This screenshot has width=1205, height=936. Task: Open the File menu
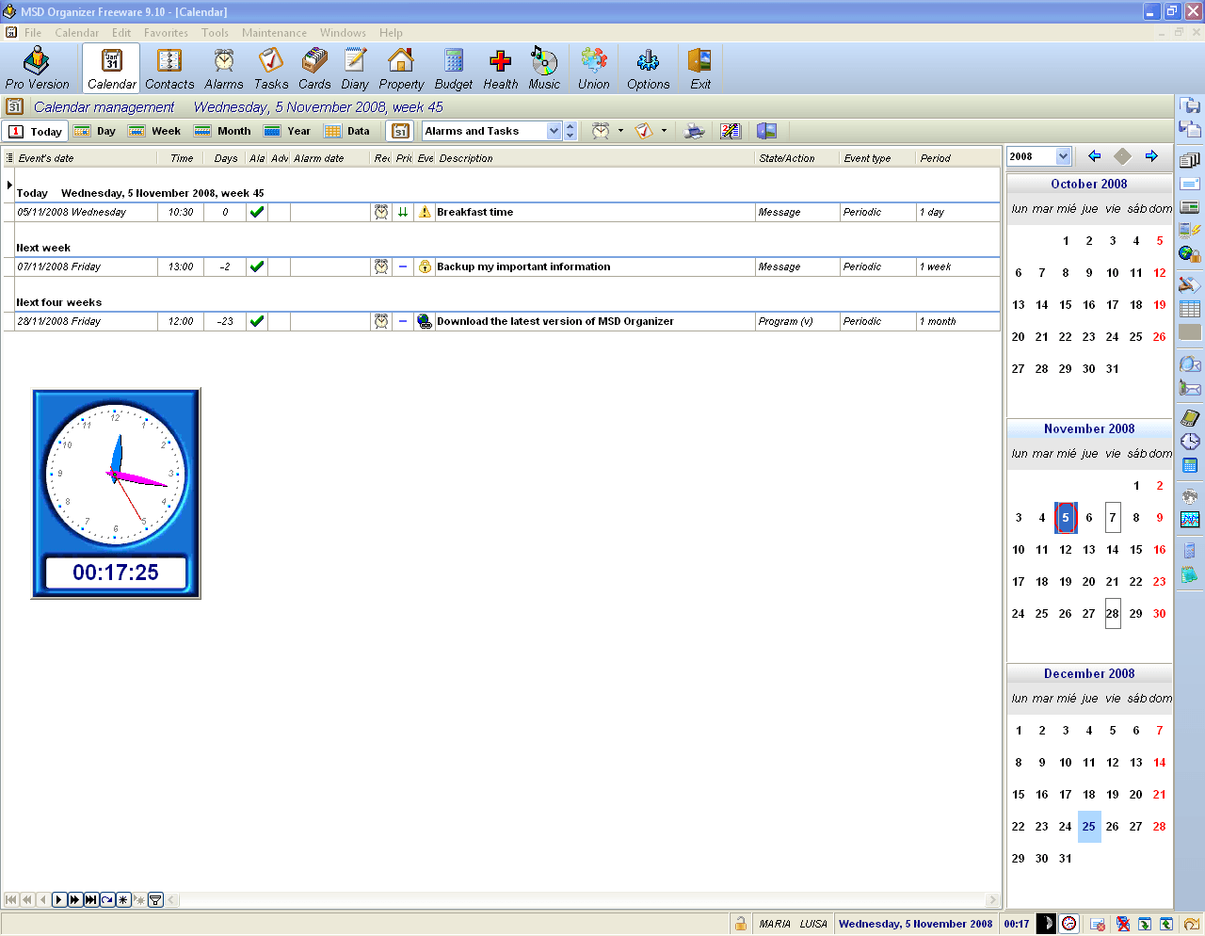point(33,32)
